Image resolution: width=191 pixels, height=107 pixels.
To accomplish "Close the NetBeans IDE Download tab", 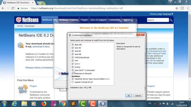I will (33, 3).
